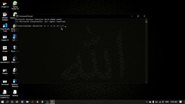Select the top-left images (1) desktop file
The image size is (185, 104).
coord(5,5)
